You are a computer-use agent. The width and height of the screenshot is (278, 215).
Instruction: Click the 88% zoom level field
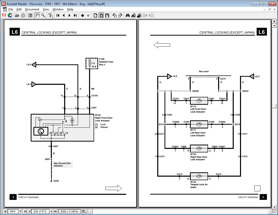click(x=13, y=211)
